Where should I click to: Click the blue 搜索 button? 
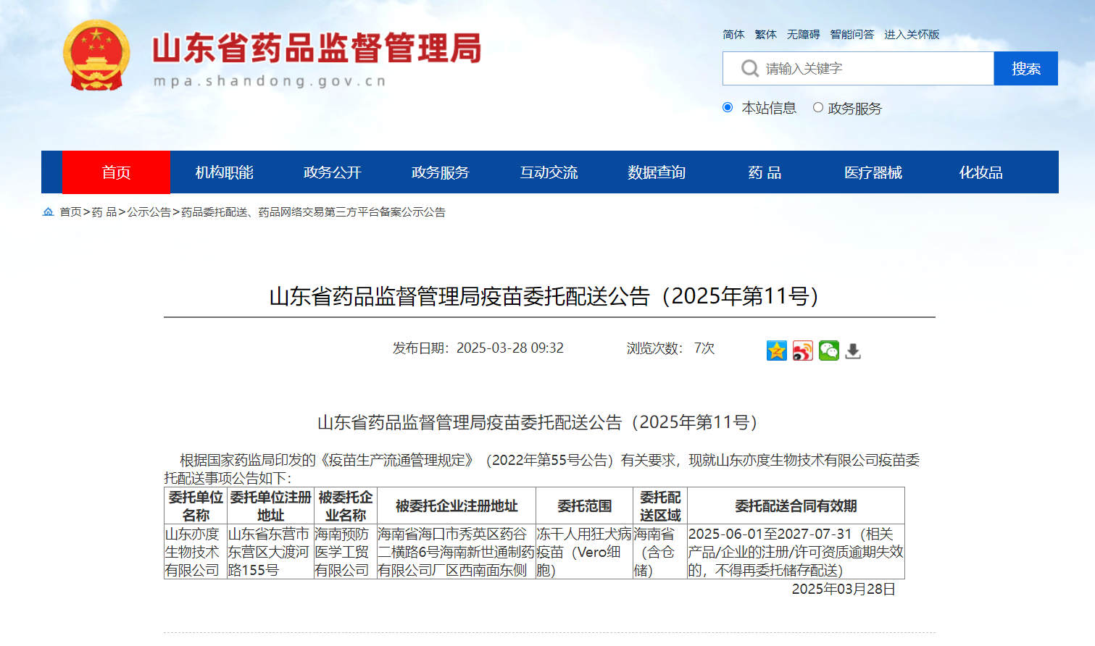[x=1025, y=69]
